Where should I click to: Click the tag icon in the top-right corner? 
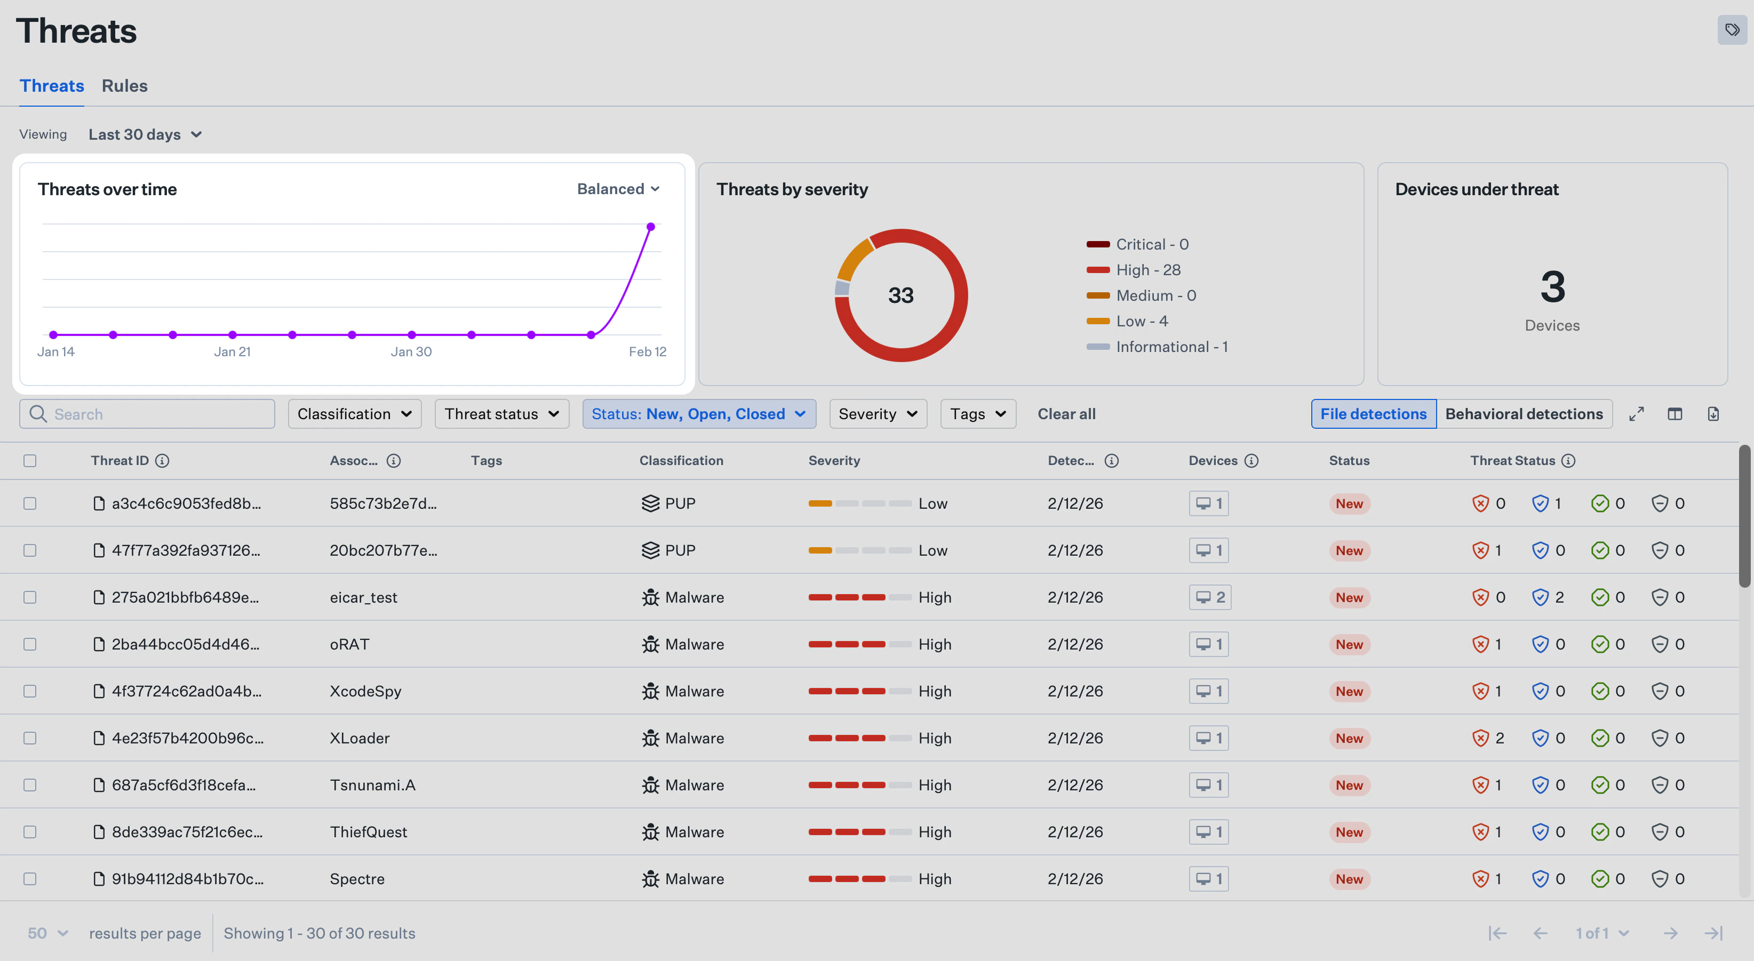click(x=1732, y=30)
